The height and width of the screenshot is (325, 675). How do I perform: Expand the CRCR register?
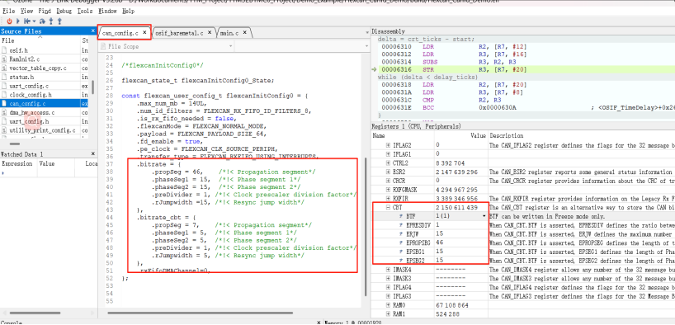click(389, 181)
